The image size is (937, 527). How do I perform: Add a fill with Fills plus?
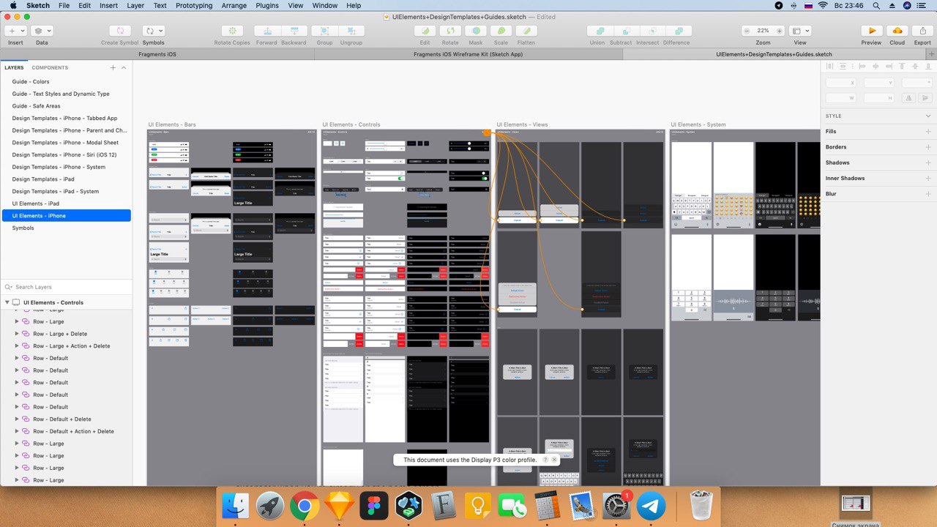(x=928, y=132)
